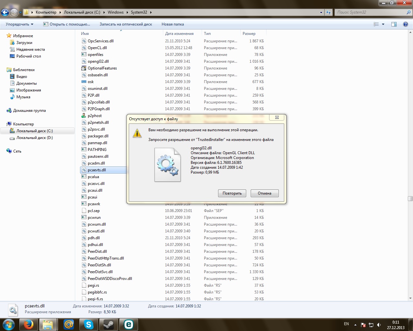Open the volume speaker tray icon
Image resolution: width=413 pixels, height=331 pixels.
(x=379, y=325)
